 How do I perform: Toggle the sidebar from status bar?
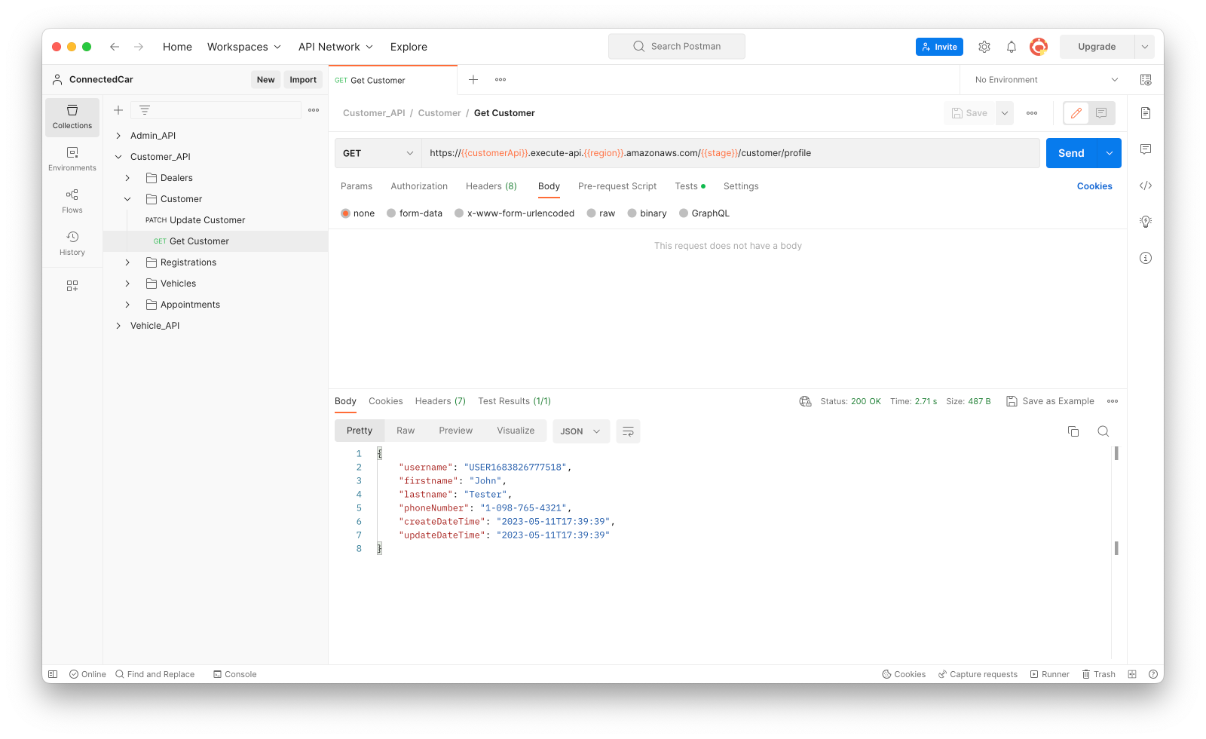point(53,674)
